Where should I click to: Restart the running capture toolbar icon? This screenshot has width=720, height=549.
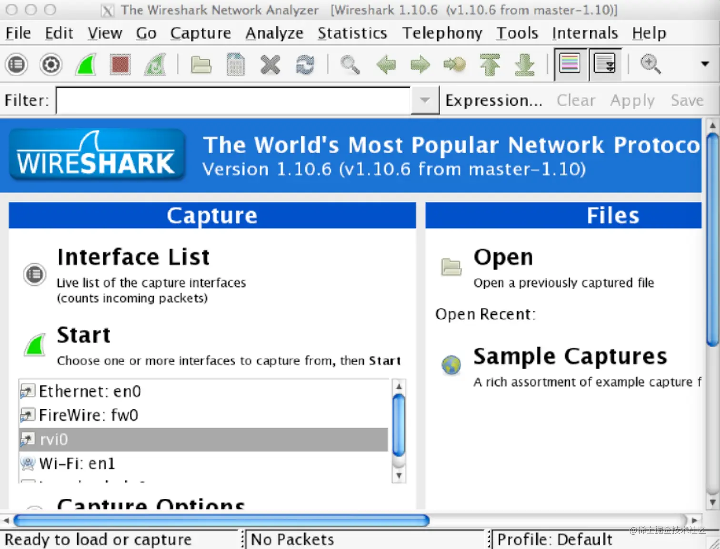155,64
